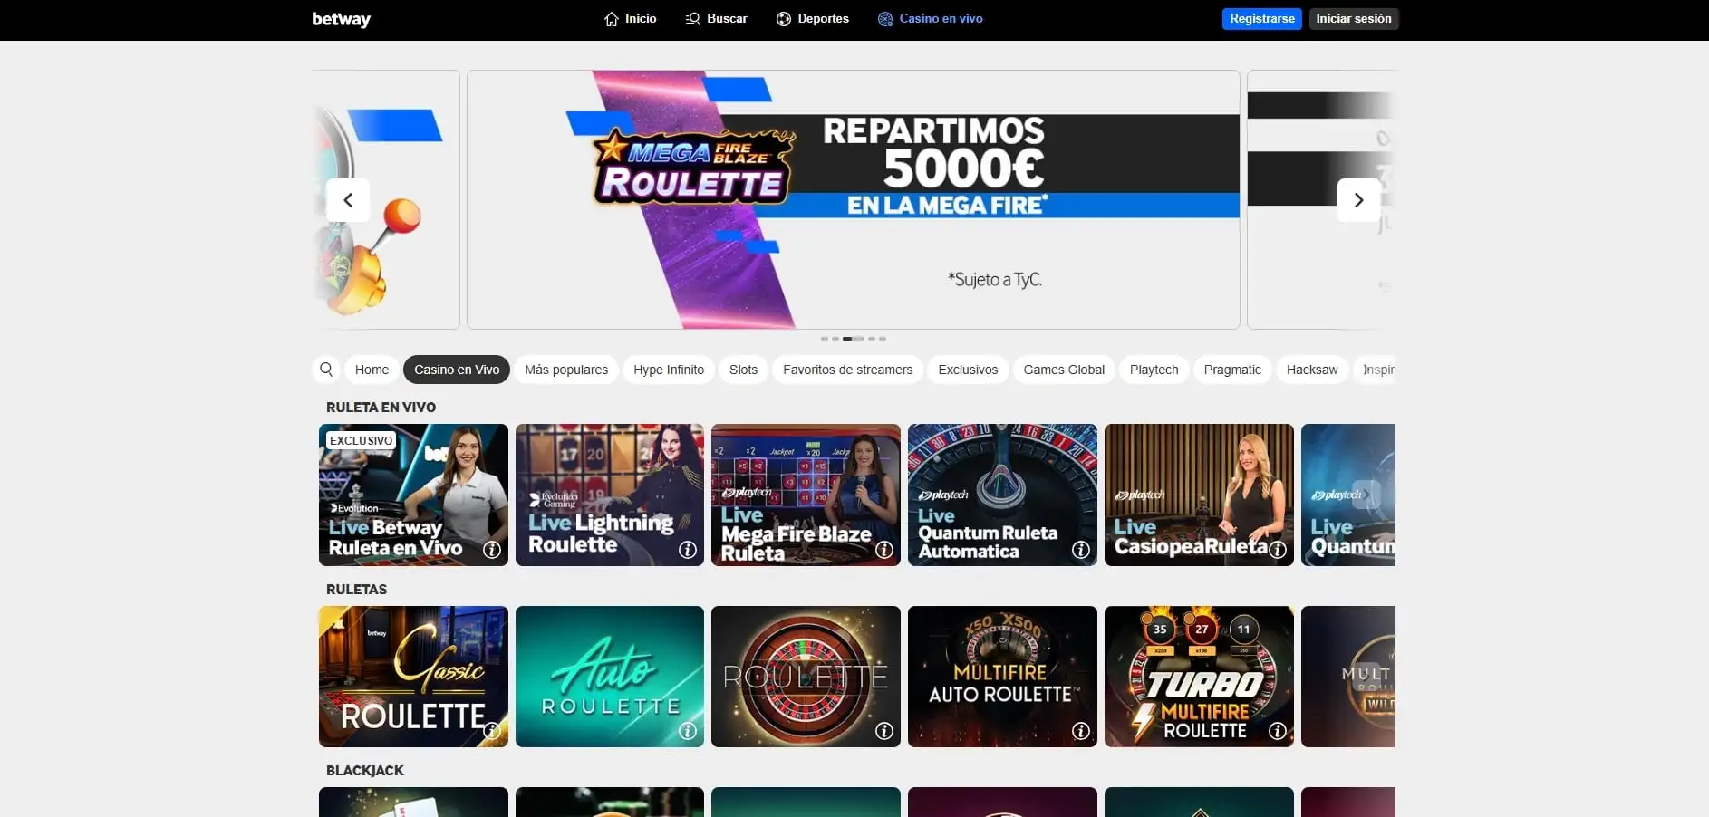Open Casino en vivo in top navigation

click(x=931, y=19)
